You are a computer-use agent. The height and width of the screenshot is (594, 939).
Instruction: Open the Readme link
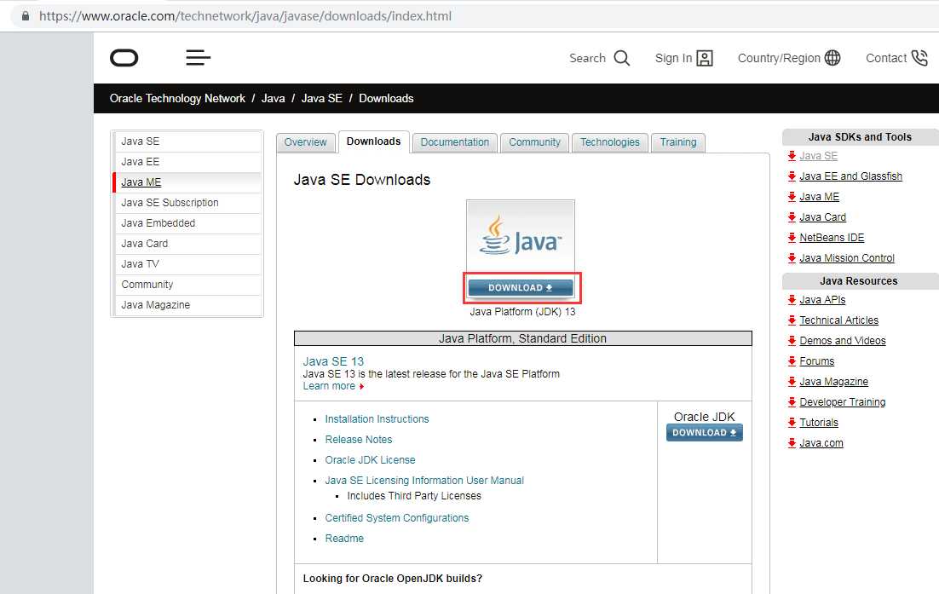[343, 539]
